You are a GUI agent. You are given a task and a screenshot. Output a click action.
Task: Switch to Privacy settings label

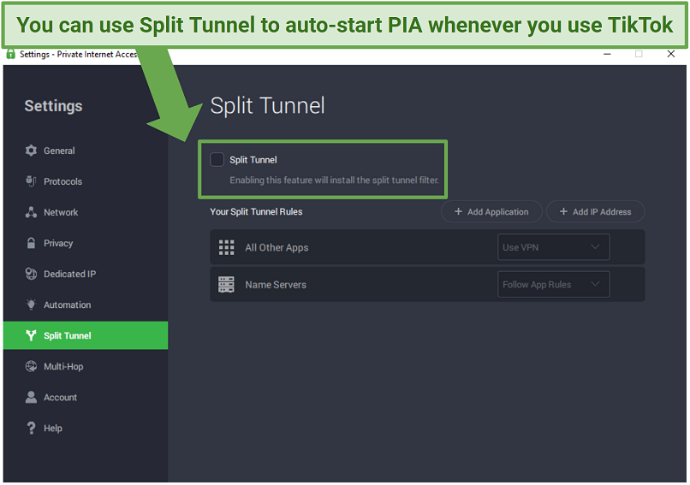(x=58, y=243)
